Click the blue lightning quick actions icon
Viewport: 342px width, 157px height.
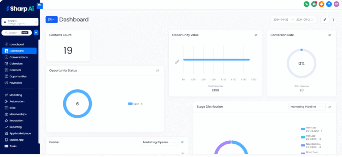(36, 33)
